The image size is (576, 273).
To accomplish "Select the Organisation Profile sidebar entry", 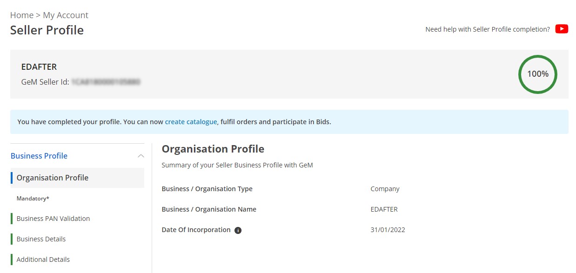I will [52, 178].
